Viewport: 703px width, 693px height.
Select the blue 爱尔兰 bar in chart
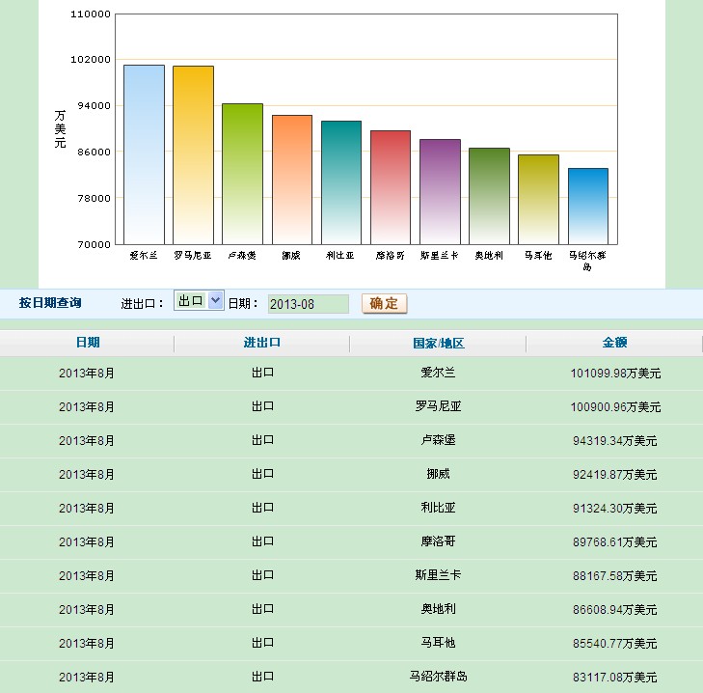[x=144, y=154]
